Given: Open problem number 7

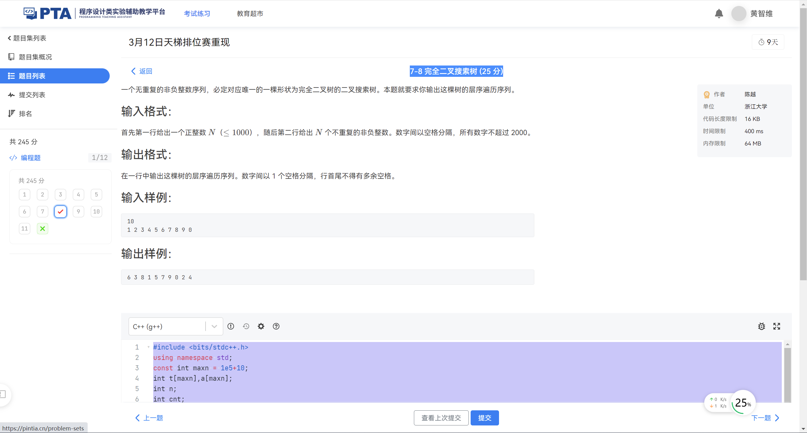Looking at the screenshot, I should click(43, 212).
